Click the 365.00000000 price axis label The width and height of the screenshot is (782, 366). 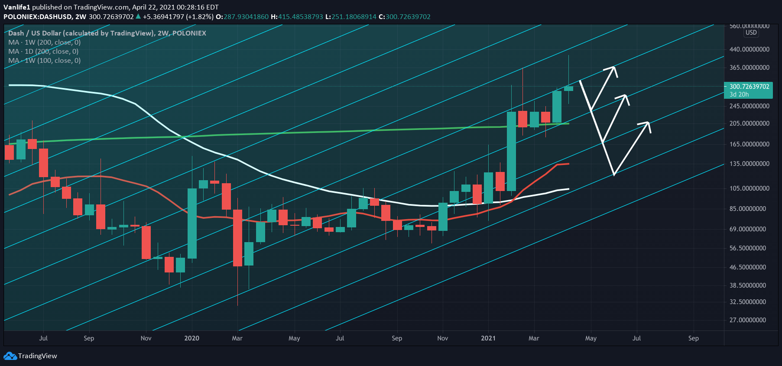(750, 68)
